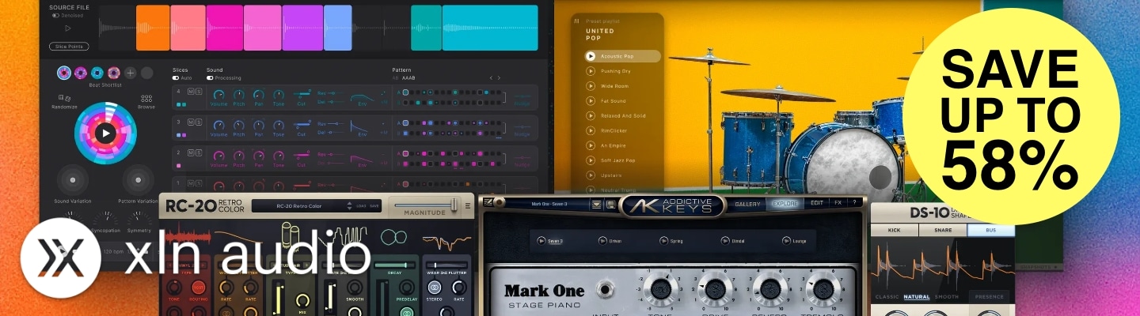
Task: Play the Spring preset preview
Action: 664,240
